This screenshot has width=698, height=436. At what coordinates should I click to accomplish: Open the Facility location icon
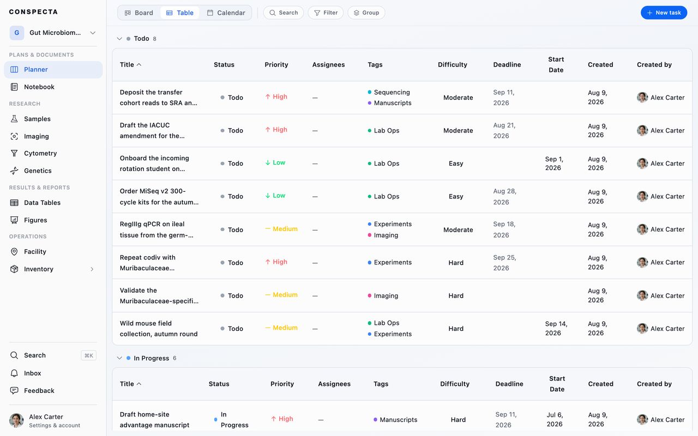pos(14,252)
